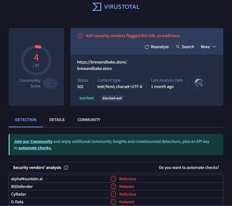Click the blocked-waf tag chip
This screenshot has height=206, width=232.
pyautogui.click(x=112, y=98)
